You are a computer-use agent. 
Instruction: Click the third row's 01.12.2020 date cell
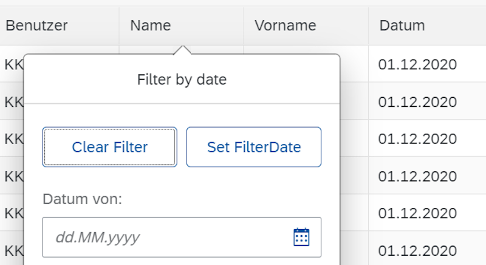coord(417,139)
